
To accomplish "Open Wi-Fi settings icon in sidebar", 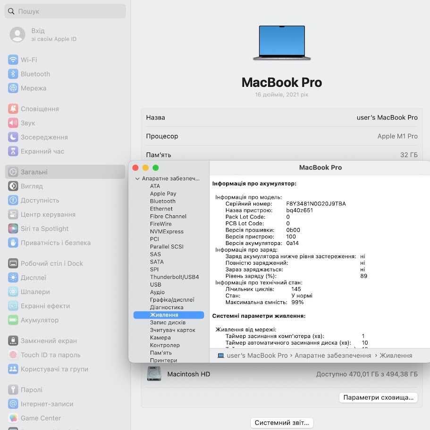I will pyautogui.click(x=13, y=59).
